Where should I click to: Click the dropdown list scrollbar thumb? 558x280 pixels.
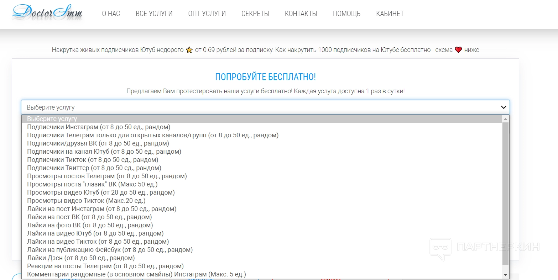[505, 193]
